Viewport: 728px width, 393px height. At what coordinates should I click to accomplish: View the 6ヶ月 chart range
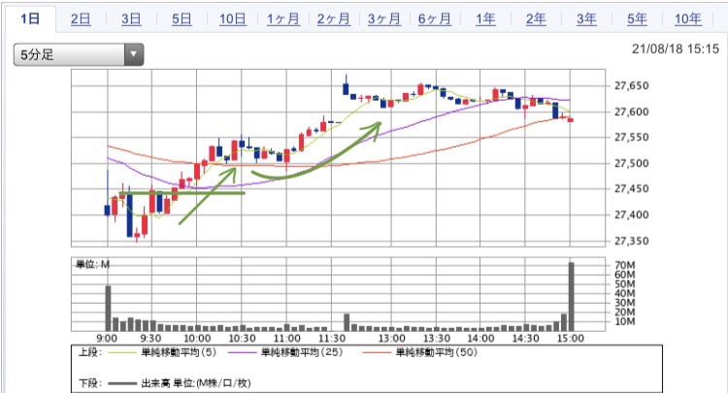tap(435, 19)
